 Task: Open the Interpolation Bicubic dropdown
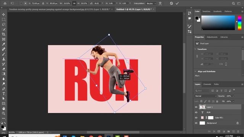pos(151,3)
